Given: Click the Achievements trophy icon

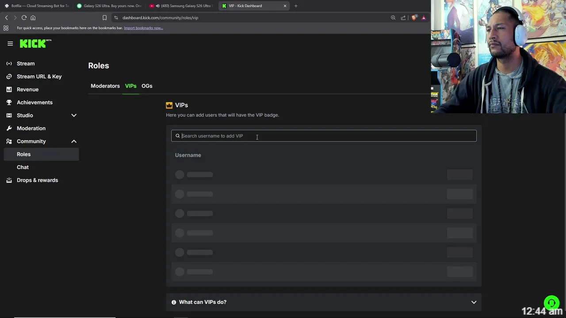Looking at the screenshot, I should coord(9,102).
